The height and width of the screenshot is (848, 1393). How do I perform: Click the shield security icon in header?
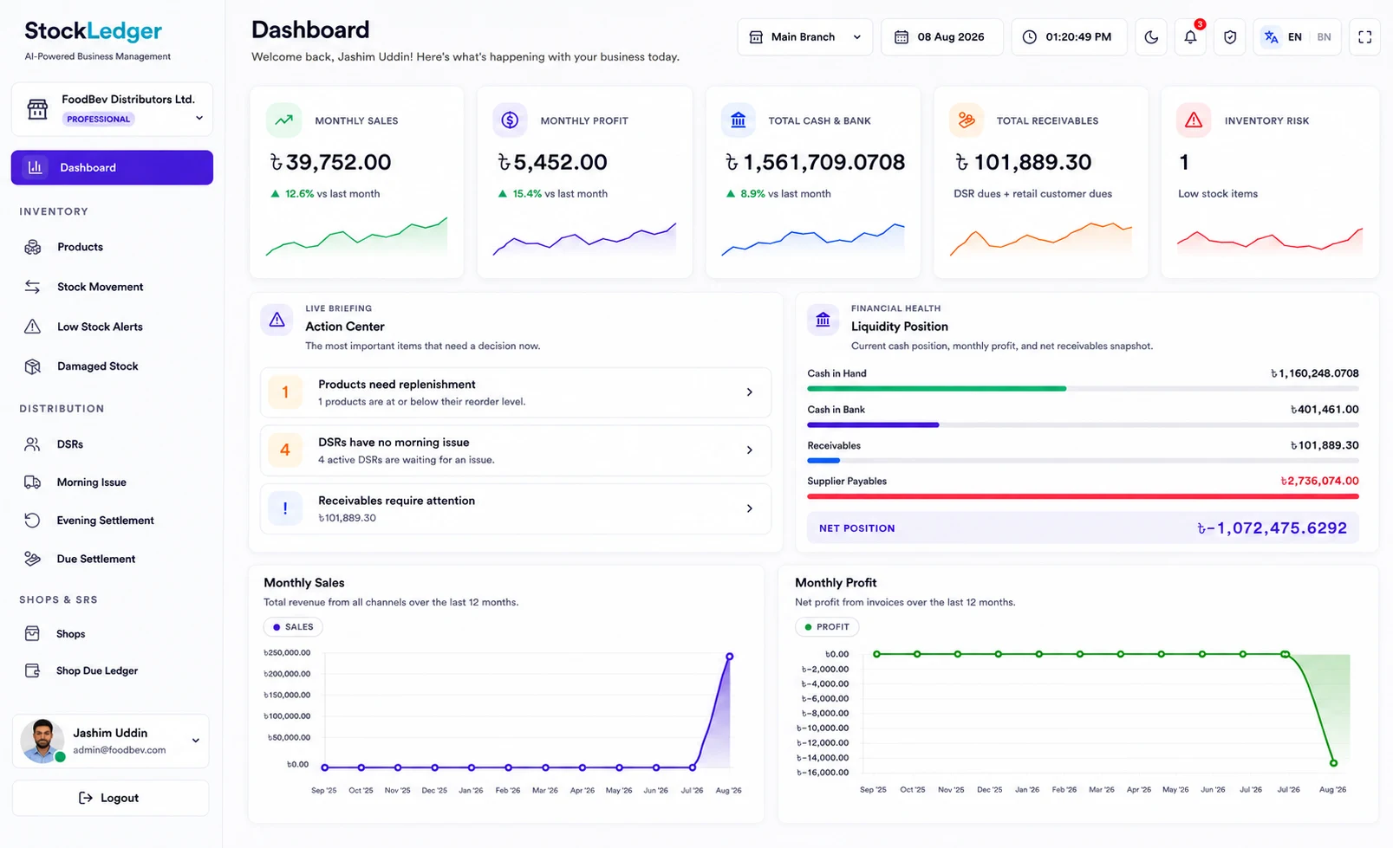pyautogui.click(x=1230, y=37)
